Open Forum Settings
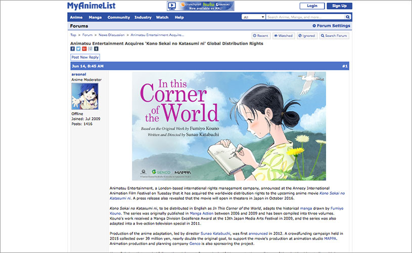The width and height of the screenshot is (412, 253). [331, 26]
